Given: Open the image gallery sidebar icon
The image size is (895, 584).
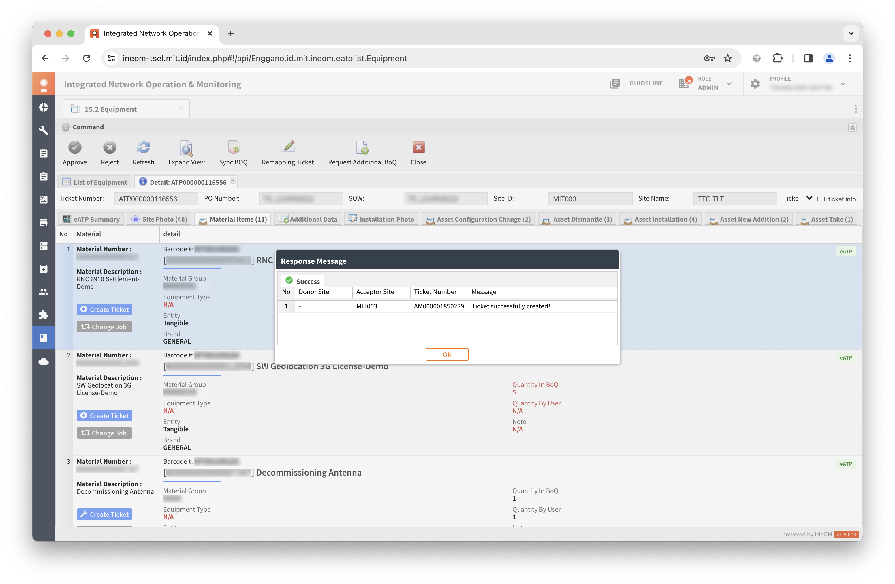Looking at the screenshot, I should click(x=44, y=199).
